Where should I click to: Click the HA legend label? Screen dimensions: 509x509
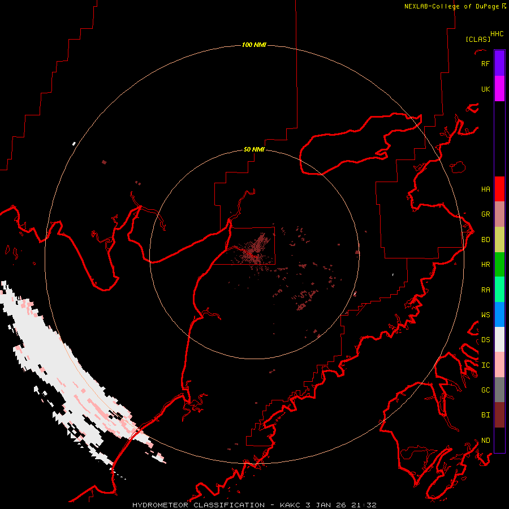485,189
